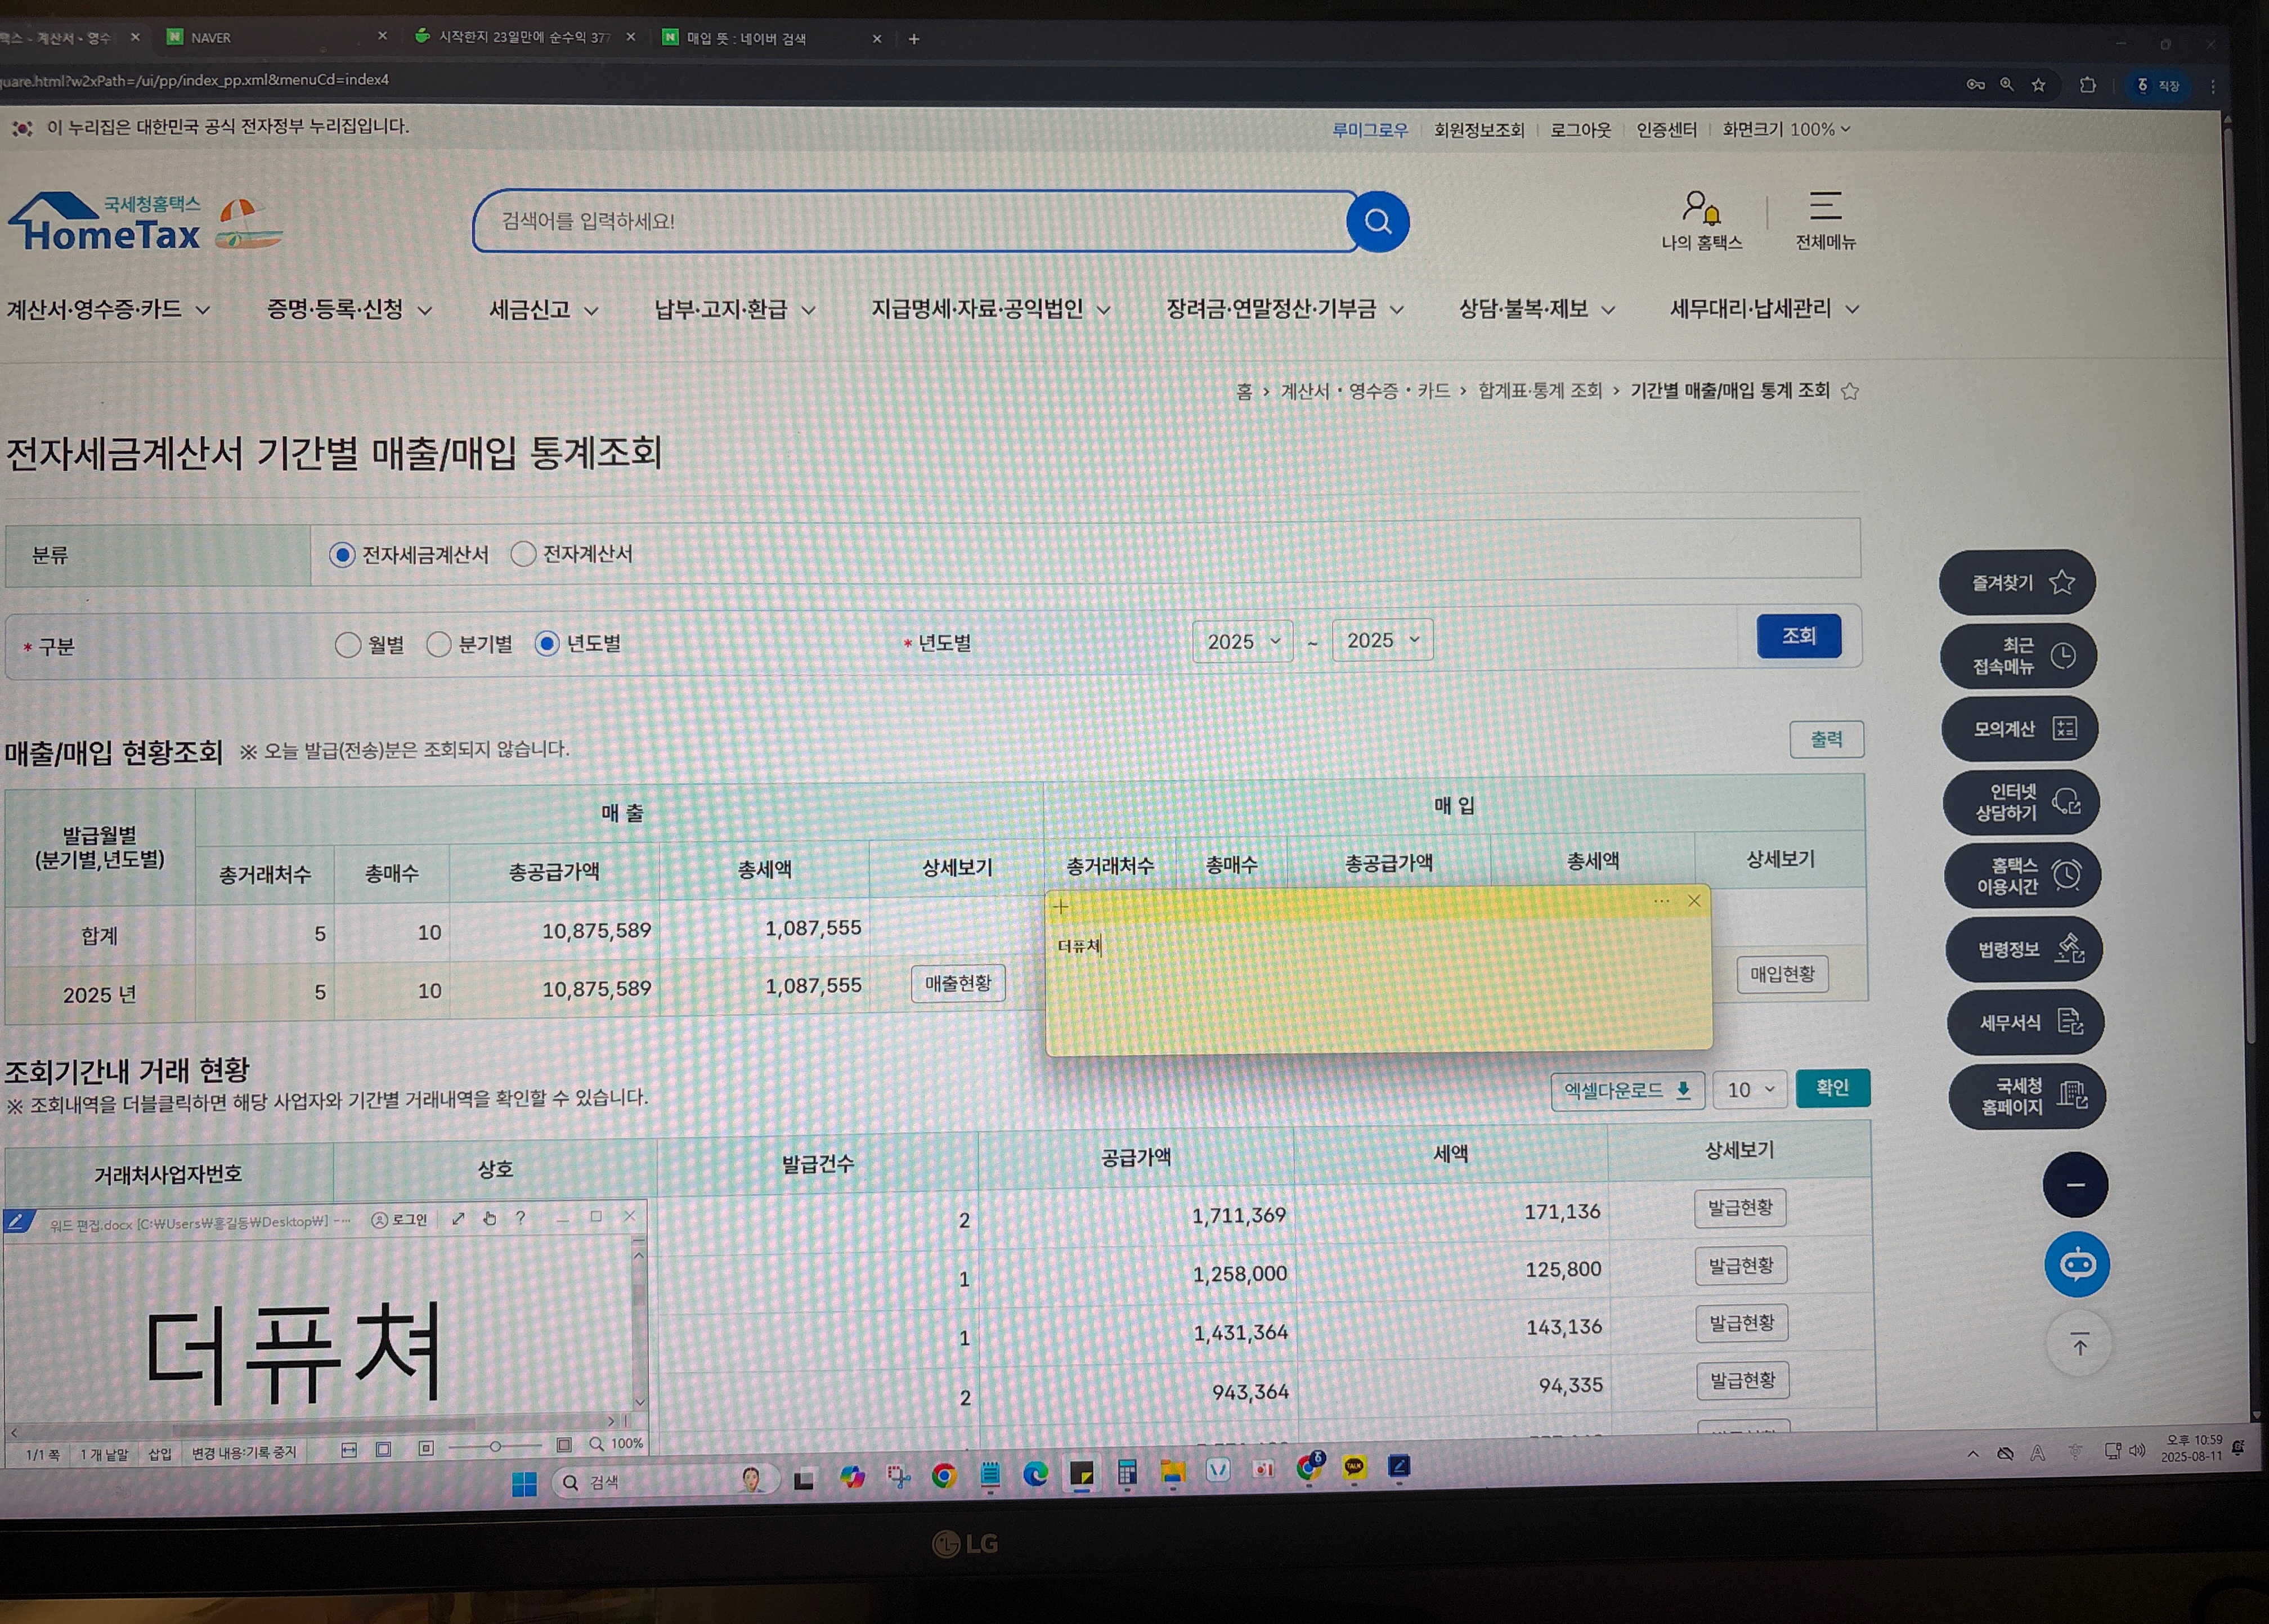The width and height of the screenshot is (2269, 1624).
Task: Select 분기별 radio option
Action: pyautogui.click(x=438, y=644)
